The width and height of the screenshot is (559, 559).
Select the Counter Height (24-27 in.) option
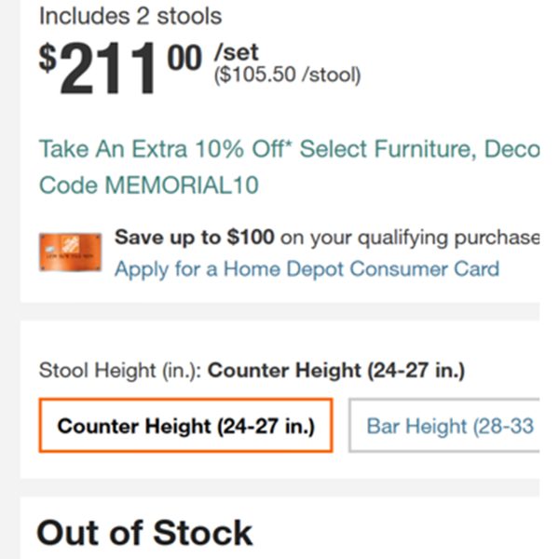coord(185,426)
